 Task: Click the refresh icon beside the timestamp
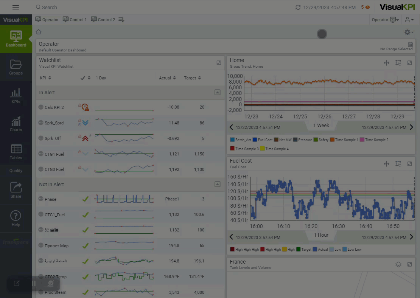coord(298,7)
